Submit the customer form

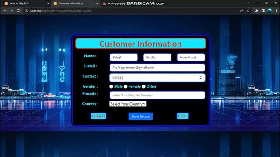[98, 116]
